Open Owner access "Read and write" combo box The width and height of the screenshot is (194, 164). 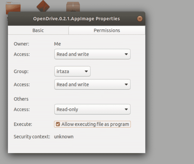(92, 54)
